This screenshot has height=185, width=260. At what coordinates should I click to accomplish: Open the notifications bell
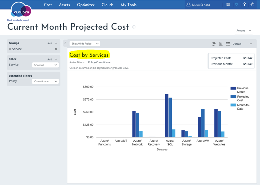pyautogui.click(x=237, y=5)
